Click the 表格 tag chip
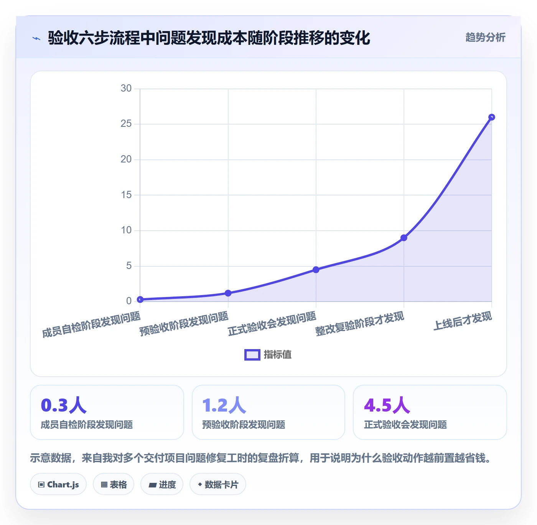 tap(114, 484)
